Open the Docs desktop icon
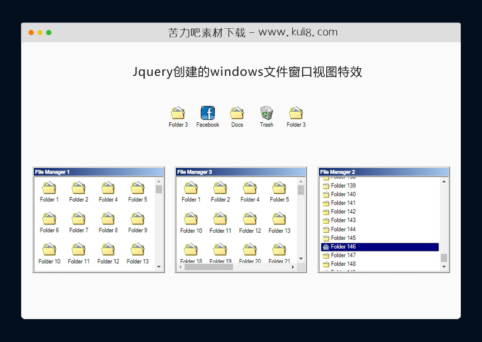 pyautogui.click(x=237, y=112)
